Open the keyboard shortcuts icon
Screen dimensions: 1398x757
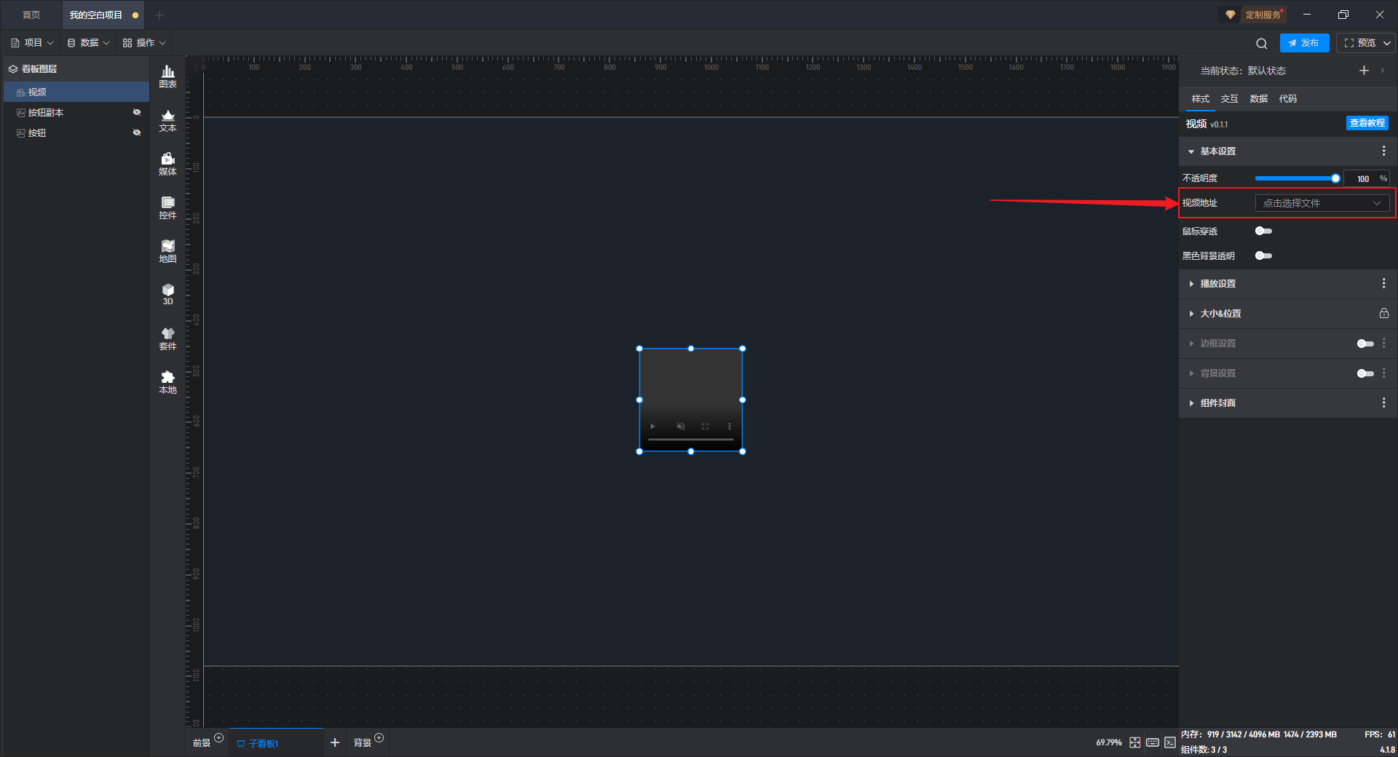point(1153,742)
